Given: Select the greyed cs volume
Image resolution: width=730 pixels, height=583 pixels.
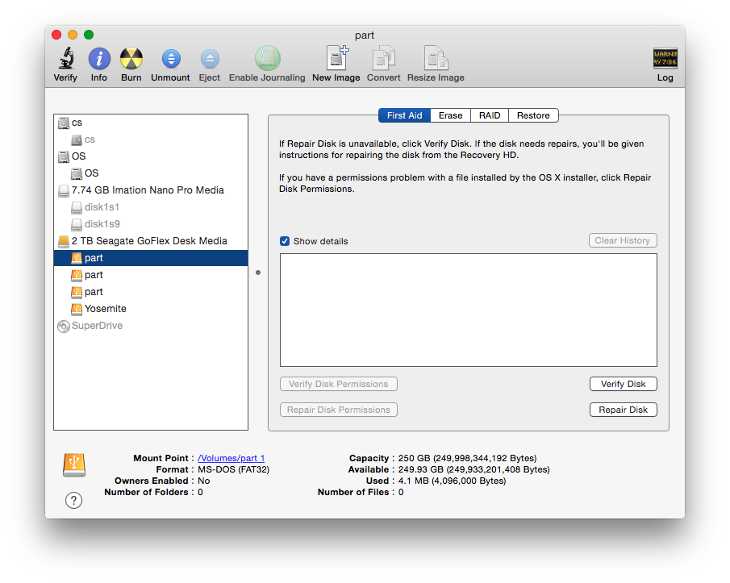Looking at the screenshot, I should tap(151, 140).
